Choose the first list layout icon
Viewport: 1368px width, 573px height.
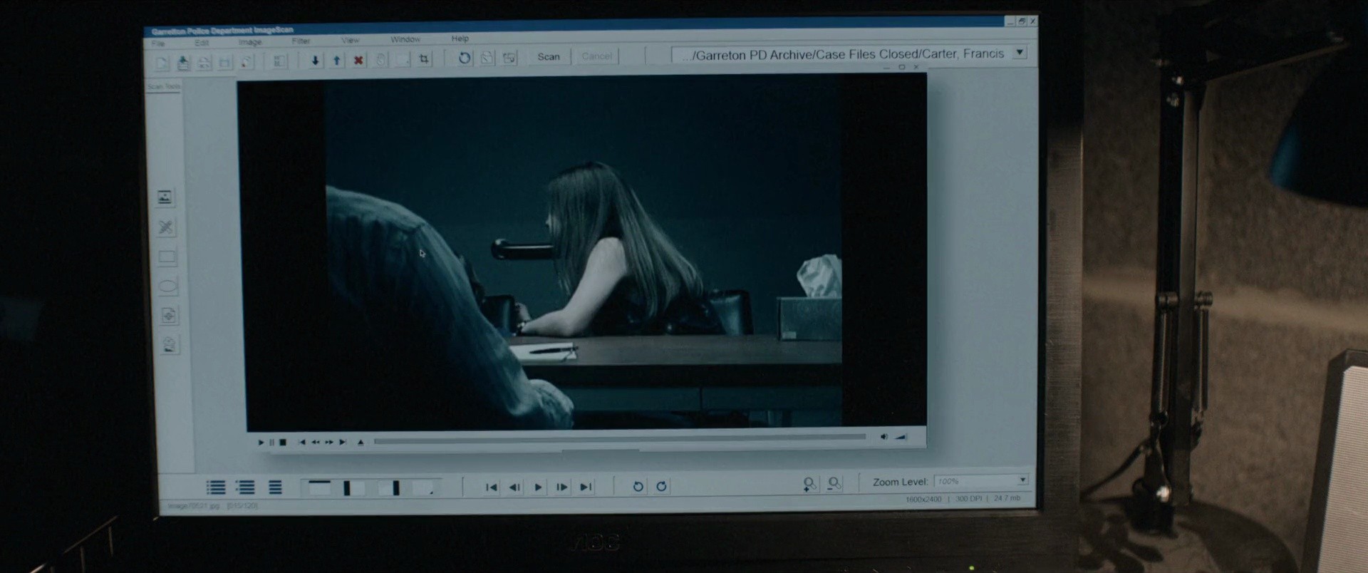pos(216,487)
